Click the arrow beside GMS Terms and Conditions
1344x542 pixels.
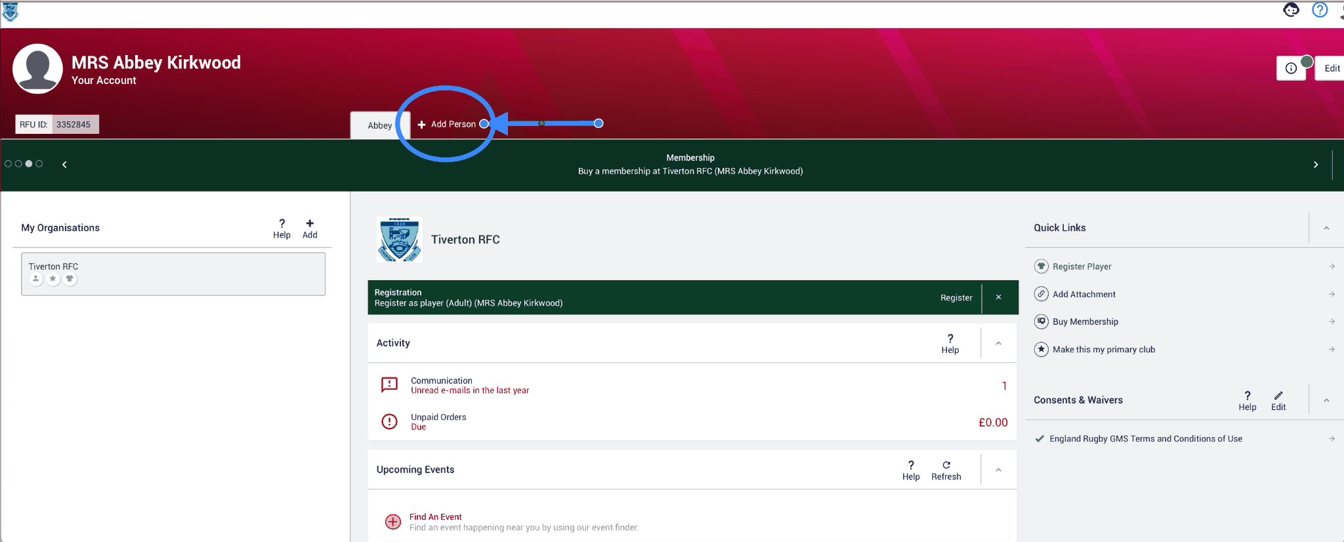[x=1332, y=439]
